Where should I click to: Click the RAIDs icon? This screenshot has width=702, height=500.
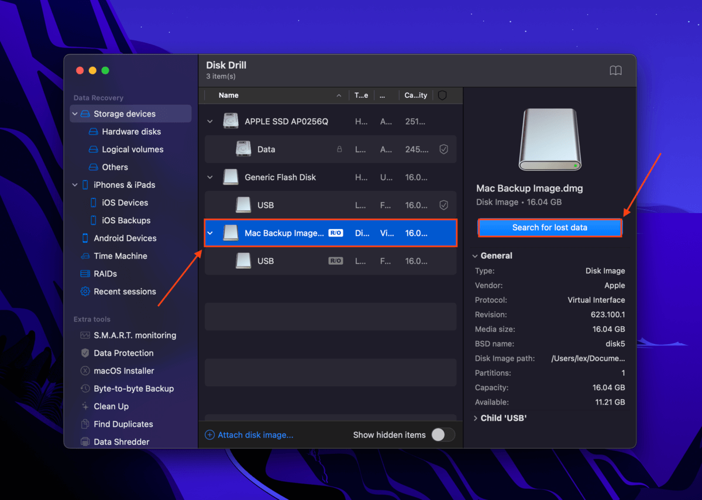(x=85, y=273)
